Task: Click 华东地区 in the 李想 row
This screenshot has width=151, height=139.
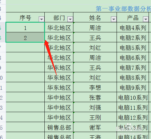Action: (x=59, y=87)
